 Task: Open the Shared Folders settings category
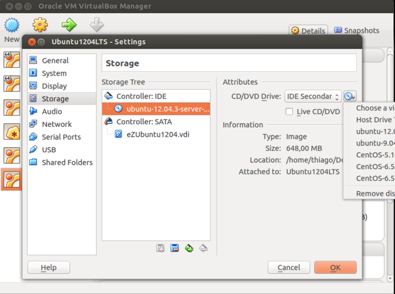point(61,163)
